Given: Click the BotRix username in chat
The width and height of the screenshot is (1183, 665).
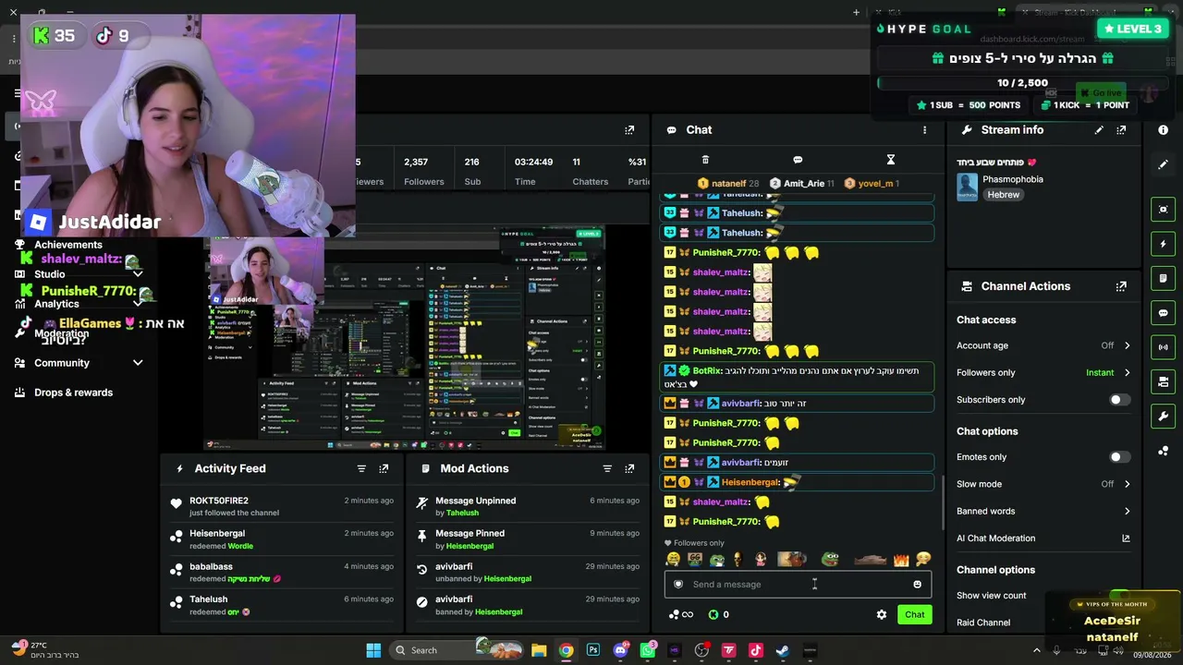Looking at the screenshot, I should point(706,371).
